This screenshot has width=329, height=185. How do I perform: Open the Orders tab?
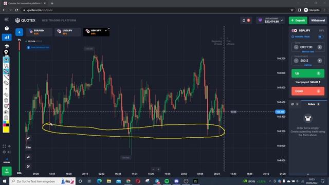314,104
